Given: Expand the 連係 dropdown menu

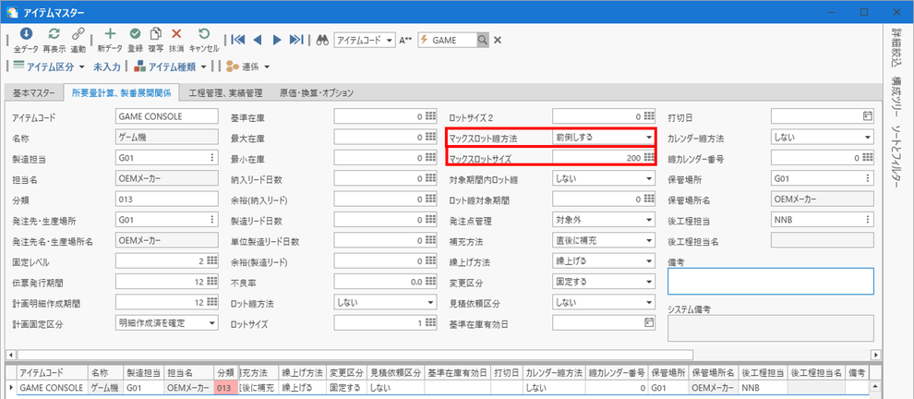Looking at the screenshot, I should (x=267, y=67).
